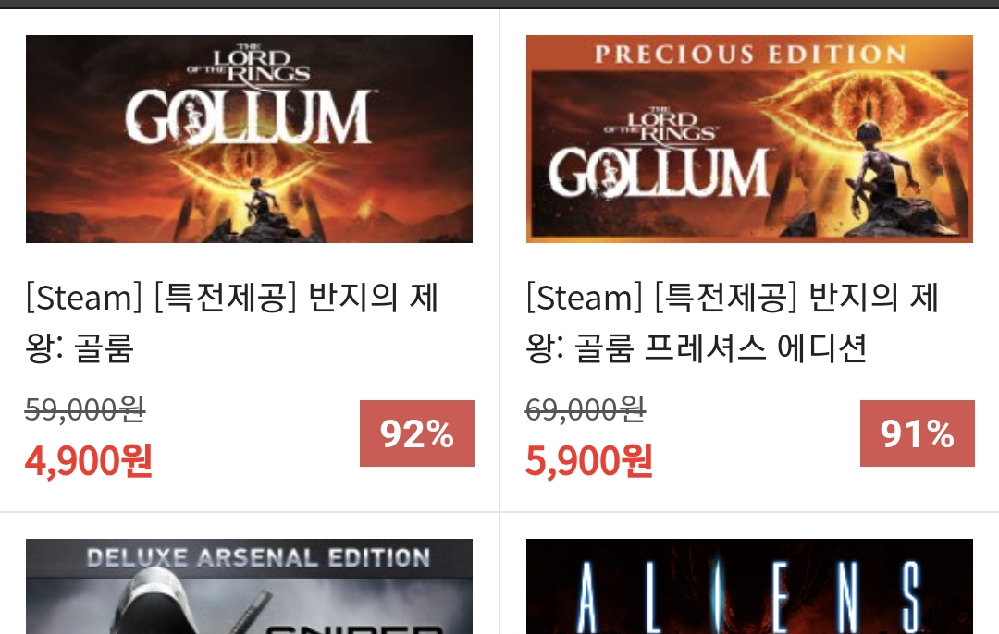The height and width of the screenshot is (634, 999).
Task: Click the struck-through 59,000원 original price
Action: [85, 409]
